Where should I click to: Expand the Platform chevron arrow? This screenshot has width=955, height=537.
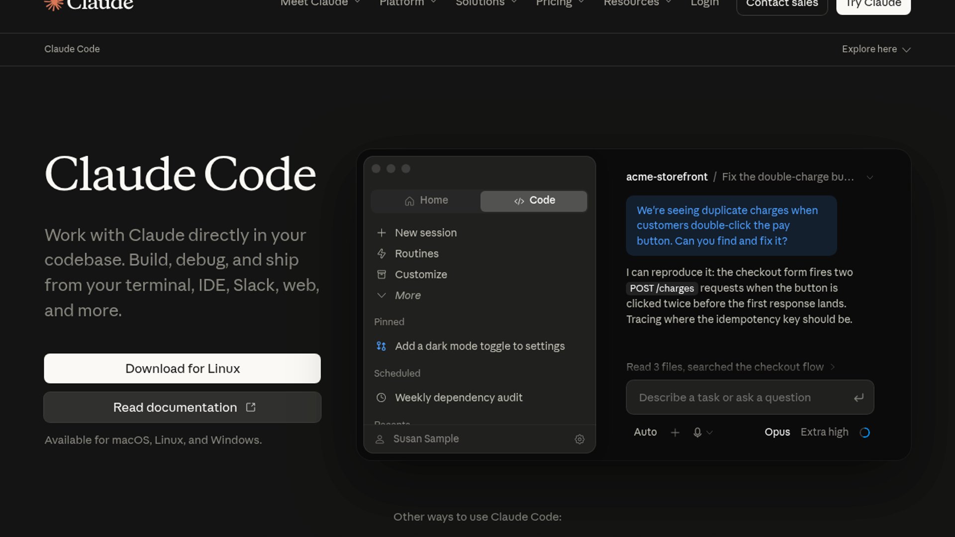[x=433, y=2]
